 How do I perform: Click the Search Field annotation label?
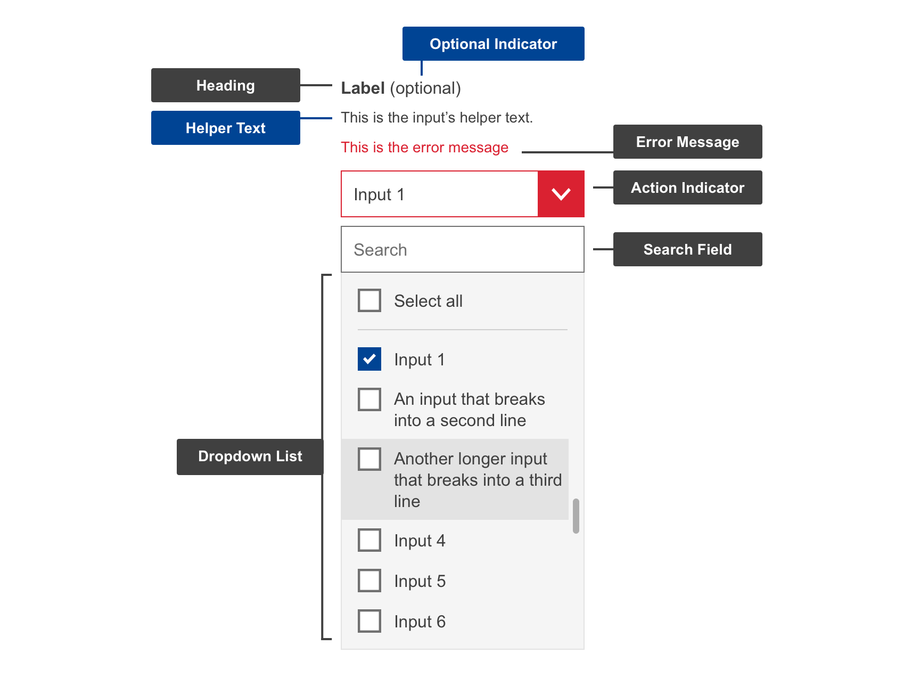[687, 249]
